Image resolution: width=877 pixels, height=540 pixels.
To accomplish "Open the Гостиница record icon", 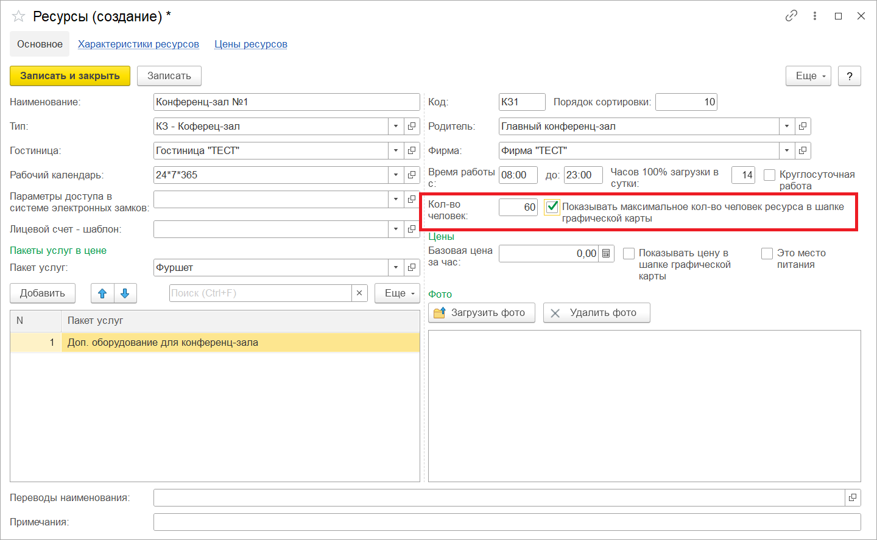I will click(412, 150).
